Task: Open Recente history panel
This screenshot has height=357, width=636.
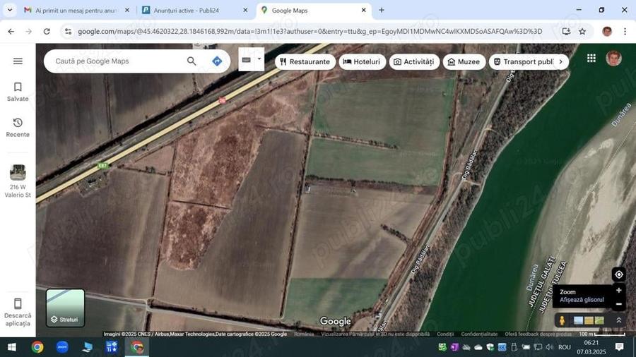Action: tap(18, 128)
